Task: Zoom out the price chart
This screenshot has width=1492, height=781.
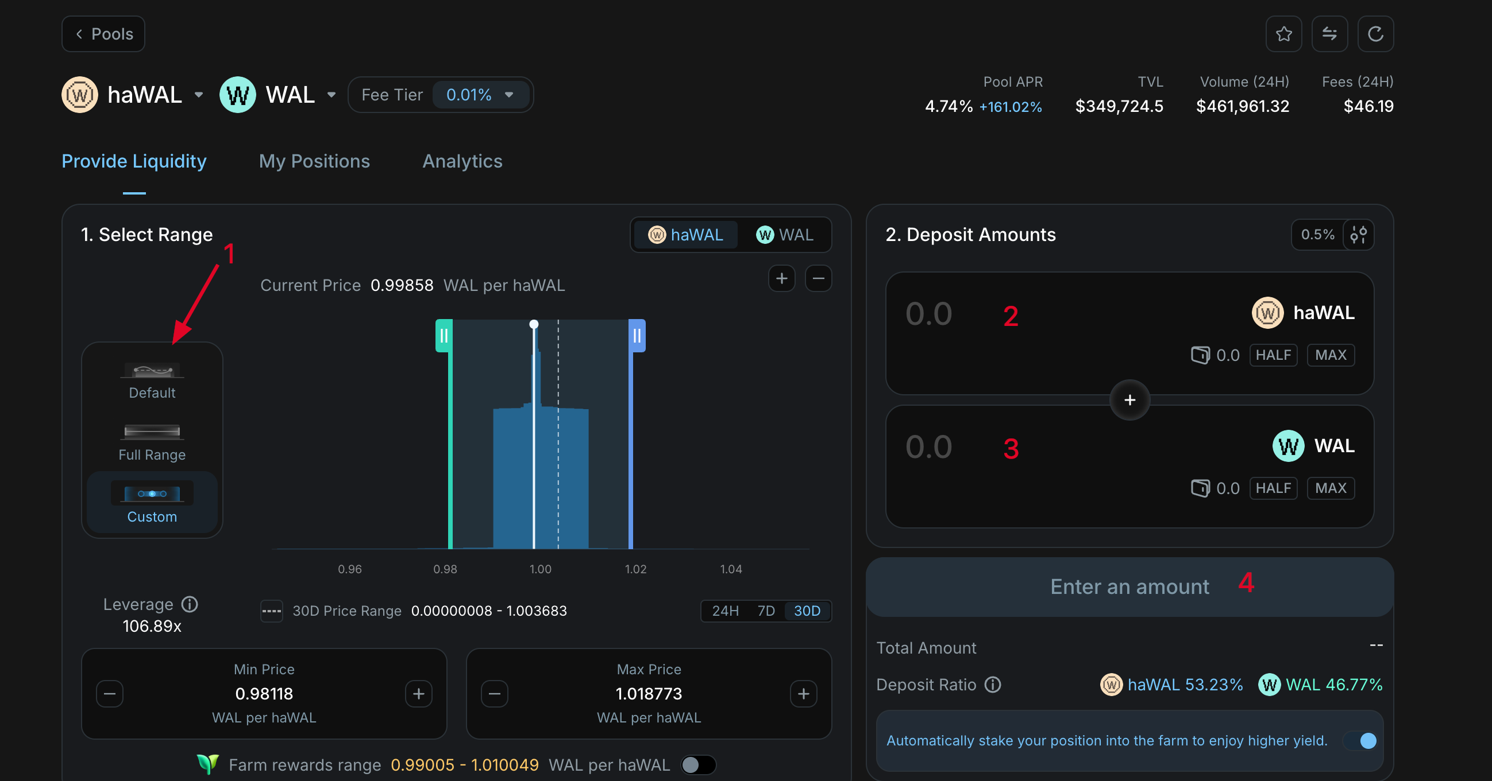Action: pyautogui.click(x=818, y=279)
